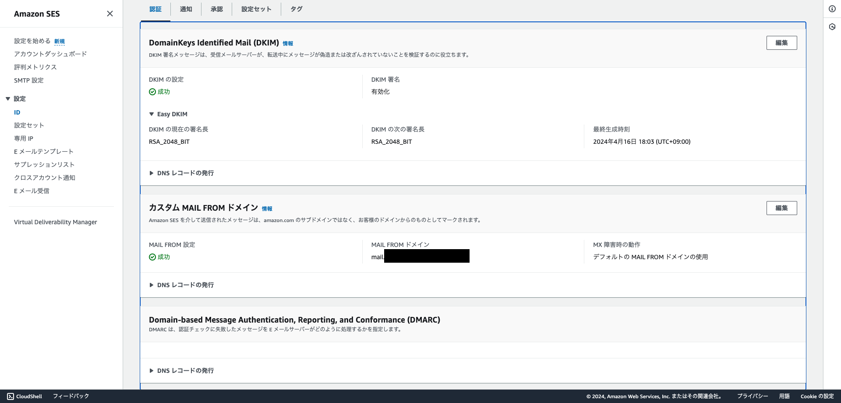Close the Amazon SES navigation panel
The height and width of the screenshot is (403, 841).
pos(110,14)
